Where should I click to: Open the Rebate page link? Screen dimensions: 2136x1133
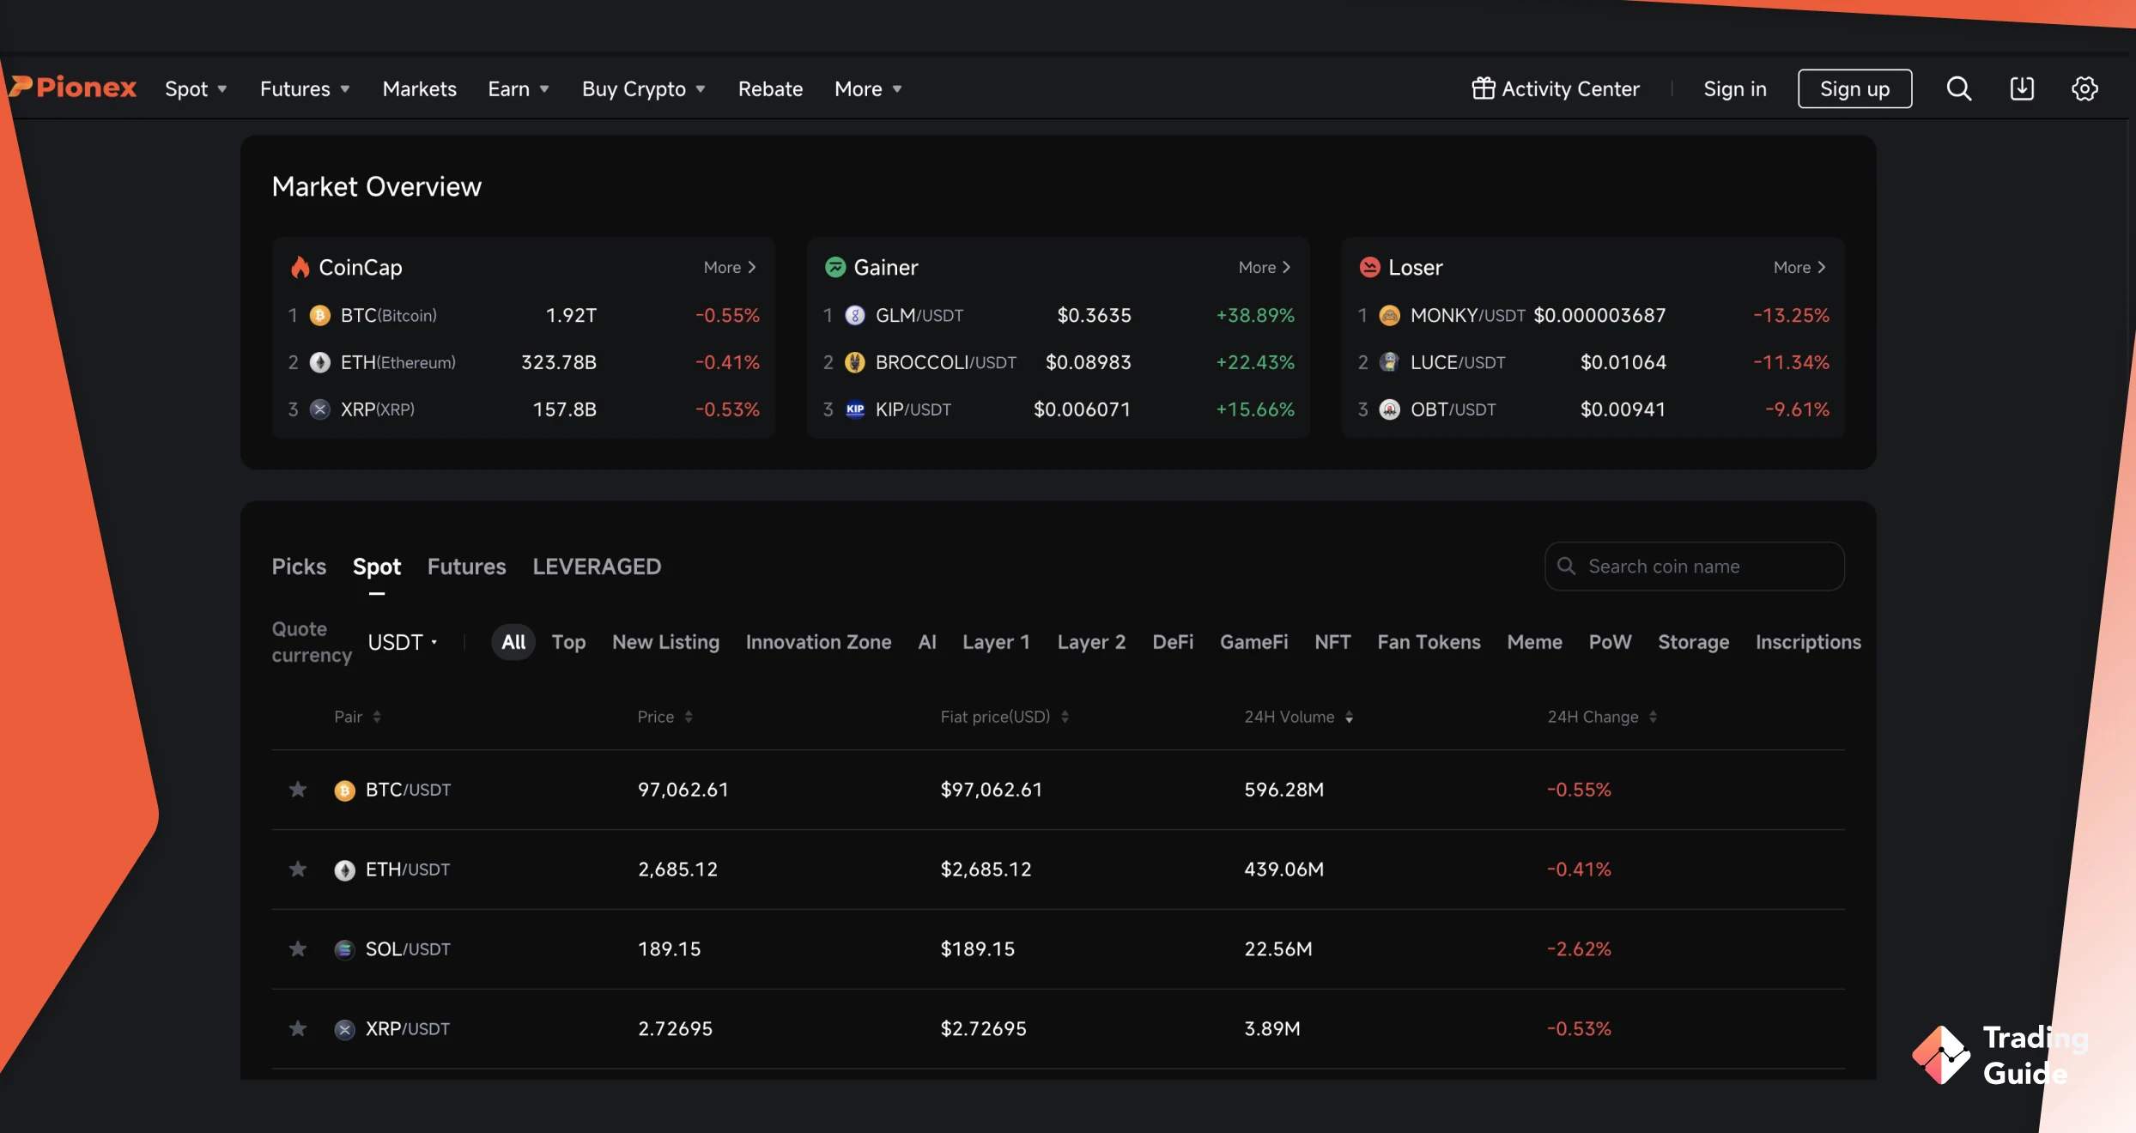coord(770,88)
